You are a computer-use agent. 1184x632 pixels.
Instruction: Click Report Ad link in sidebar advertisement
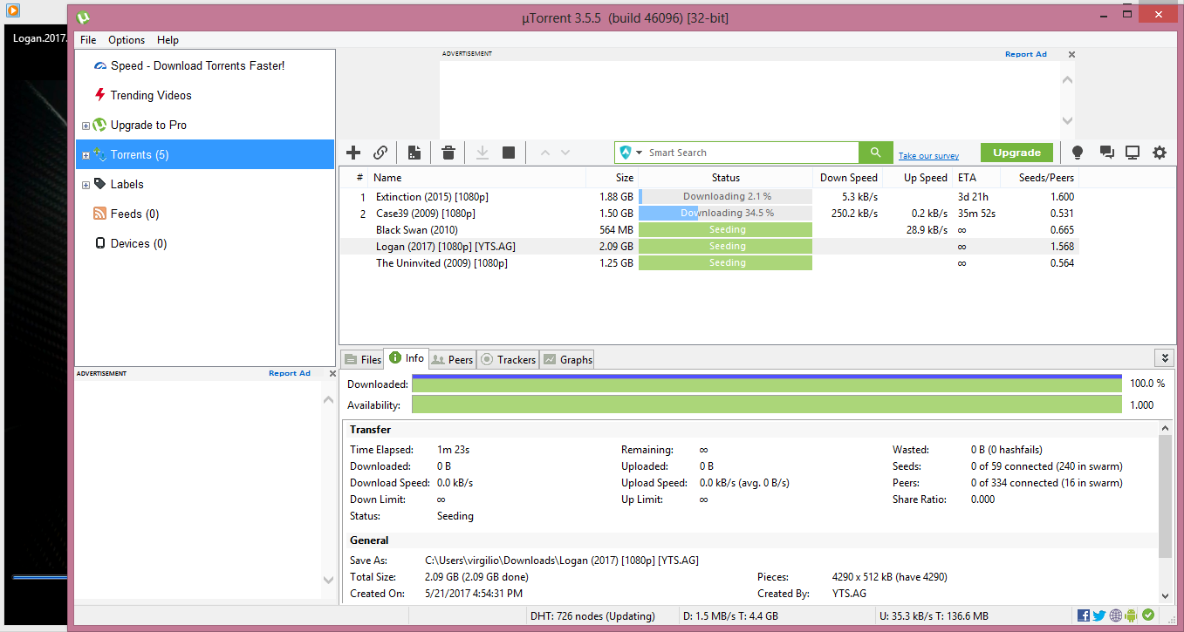tap(290, 373)
